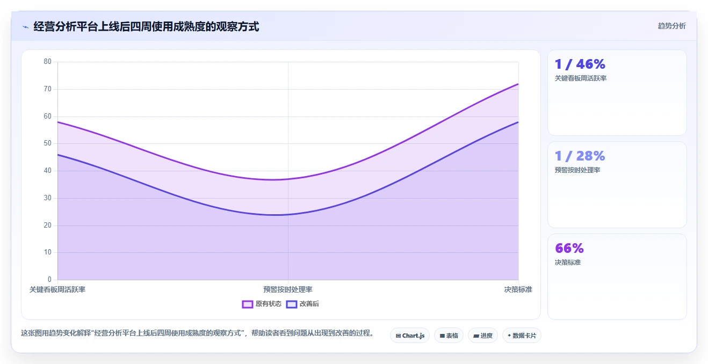Select the Chart.js tag
The width and height of the screenshot is (708, 364).
pos(410,336)
